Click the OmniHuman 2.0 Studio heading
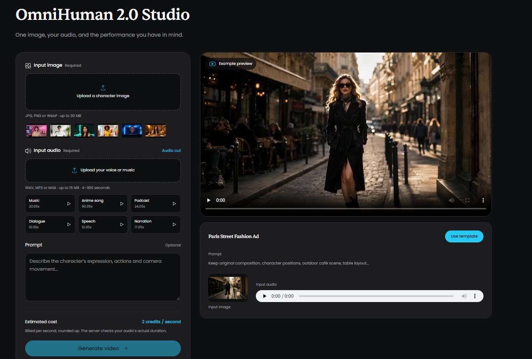 pyautogui.click(x=102, y=15)
